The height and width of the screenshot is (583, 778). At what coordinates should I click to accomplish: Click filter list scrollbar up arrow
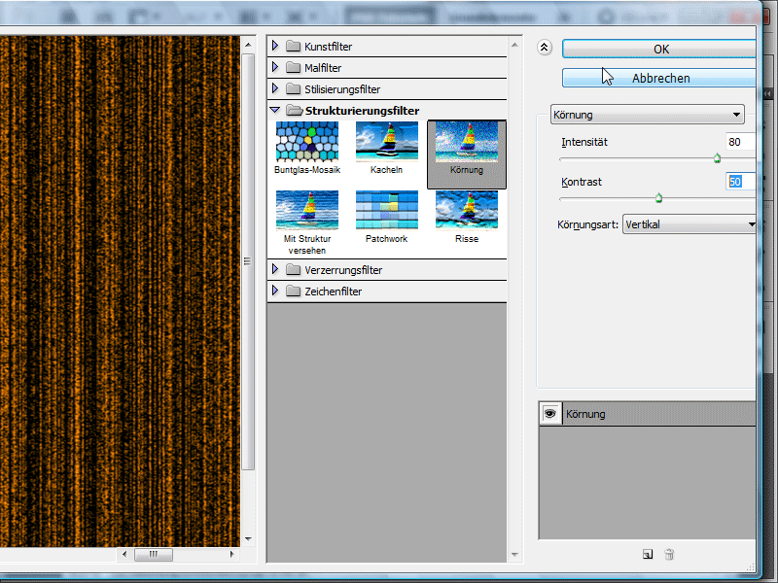pyautogui.click(x=514, y=45)
